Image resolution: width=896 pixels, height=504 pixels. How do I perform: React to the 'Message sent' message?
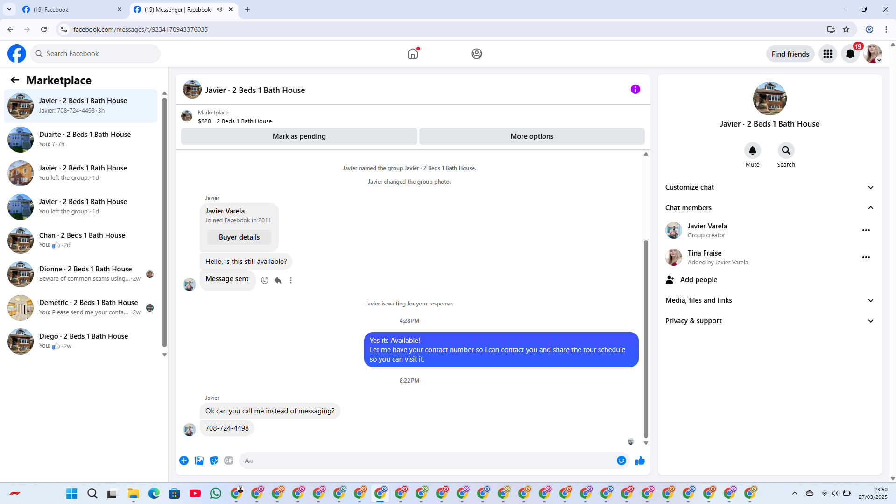(x=265, y=280)
